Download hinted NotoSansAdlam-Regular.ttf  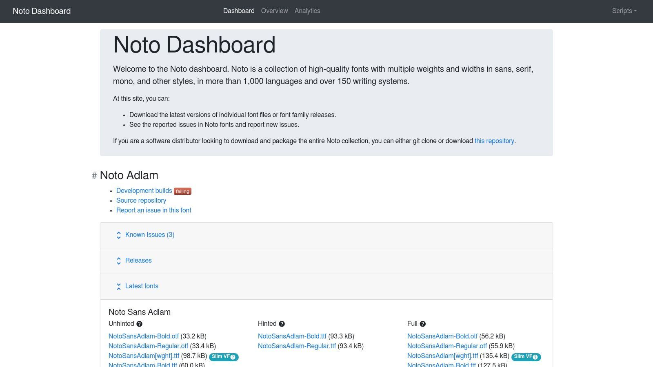coord(297,346)
